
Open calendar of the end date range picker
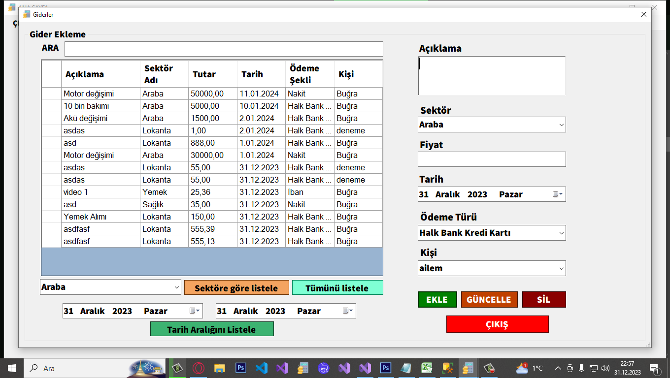click(x=348, y=311)
